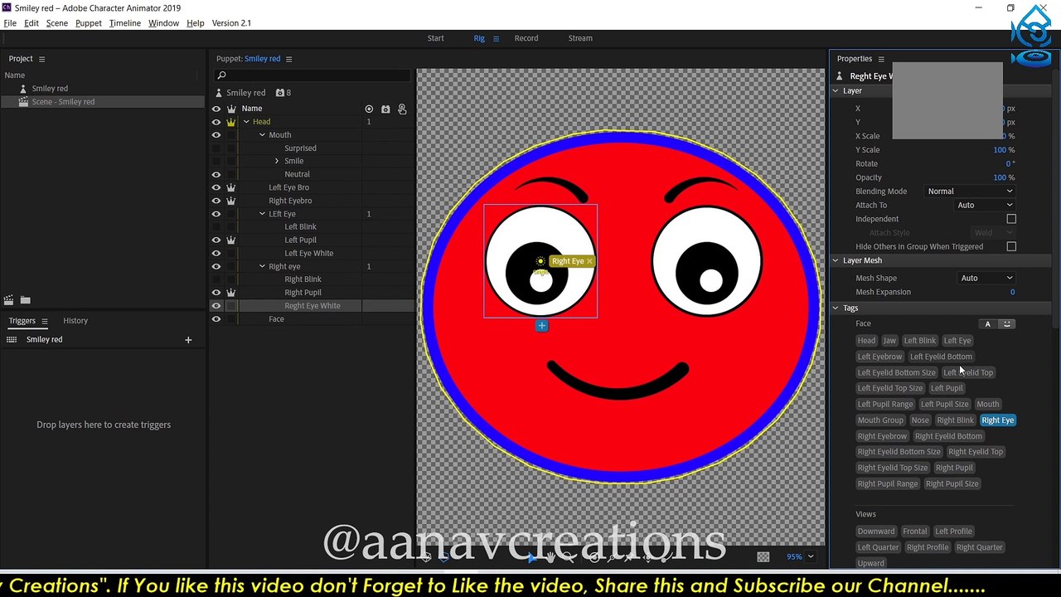The image size is (1061, 597).
Task: Collapse the Right eye group arrow
Action: 262,267
